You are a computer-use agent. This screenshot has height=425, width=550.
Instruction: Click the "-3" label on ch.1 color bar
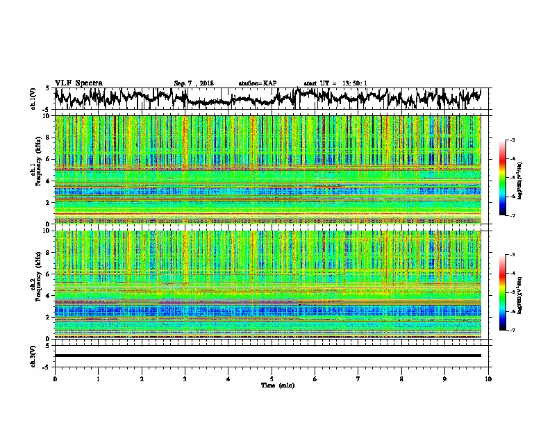point(512,140)
